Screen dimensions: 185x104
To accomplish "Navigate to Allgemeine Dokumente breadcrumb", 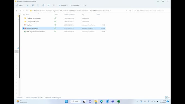I will click(60, 11).
